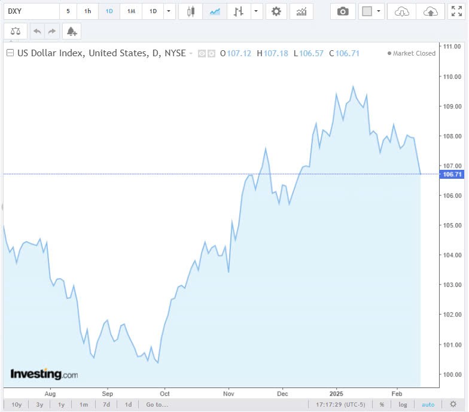Switch to the 1M timeframe
469x412 pixels.
click(131, 11)
